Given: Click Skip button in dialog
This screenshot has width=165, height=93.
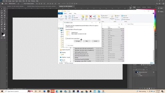Looking at the screenshot, I should 87,41.
